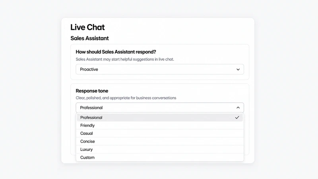The image size is (318, 179).
Task: Select Concise from the tone list
Action: (160, 141)
